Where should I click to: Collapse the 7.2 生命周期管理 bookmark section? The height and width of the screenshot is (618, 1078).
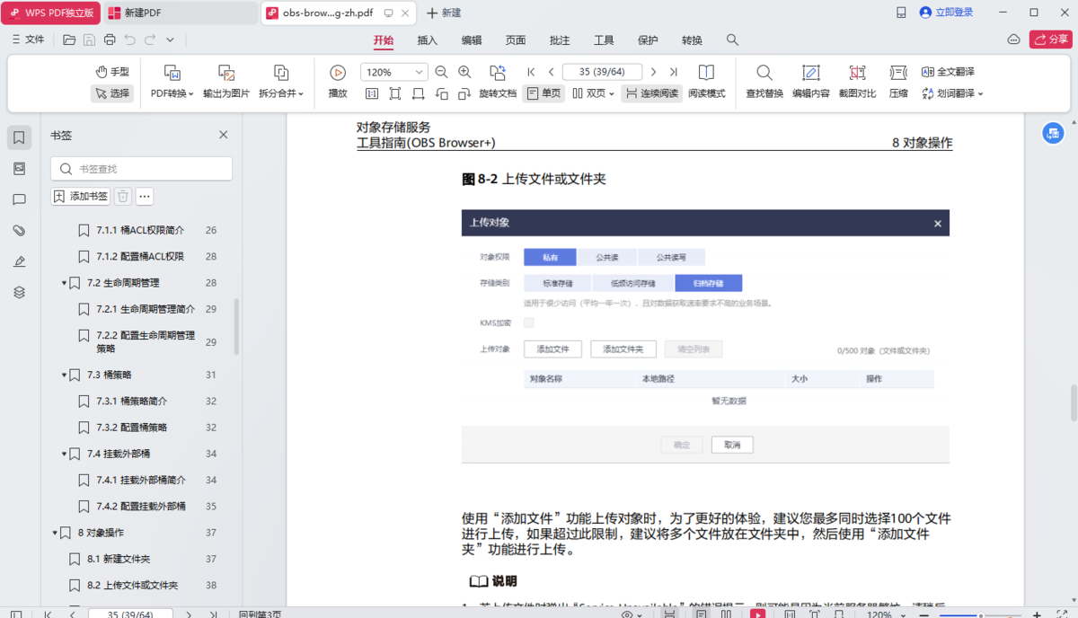click(63, 280)
